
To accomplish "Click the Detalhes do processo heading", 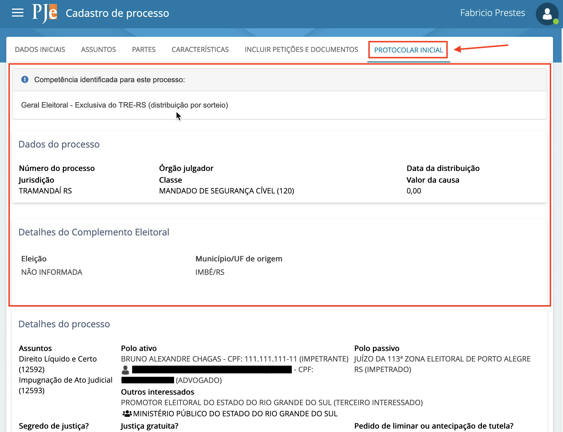I will (x=64, y=324).
